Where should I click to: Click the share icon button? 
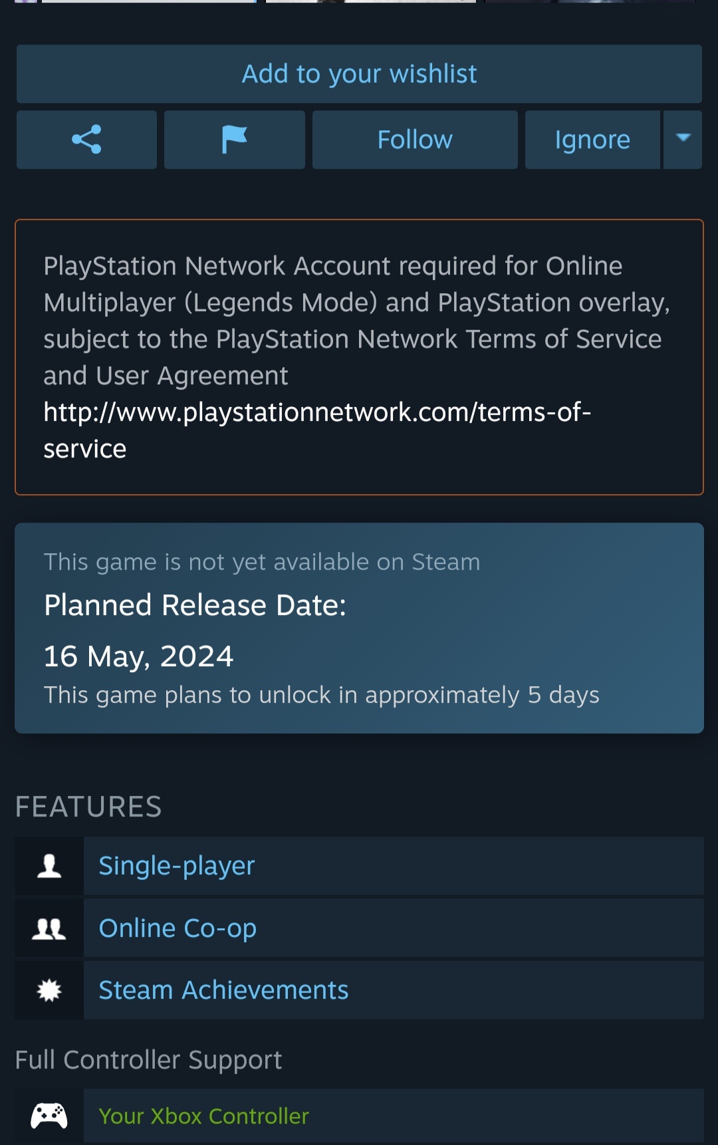[x=86, y=140]
